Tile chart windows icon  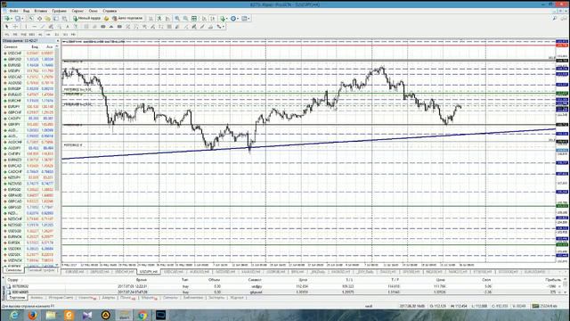[194, 18]
